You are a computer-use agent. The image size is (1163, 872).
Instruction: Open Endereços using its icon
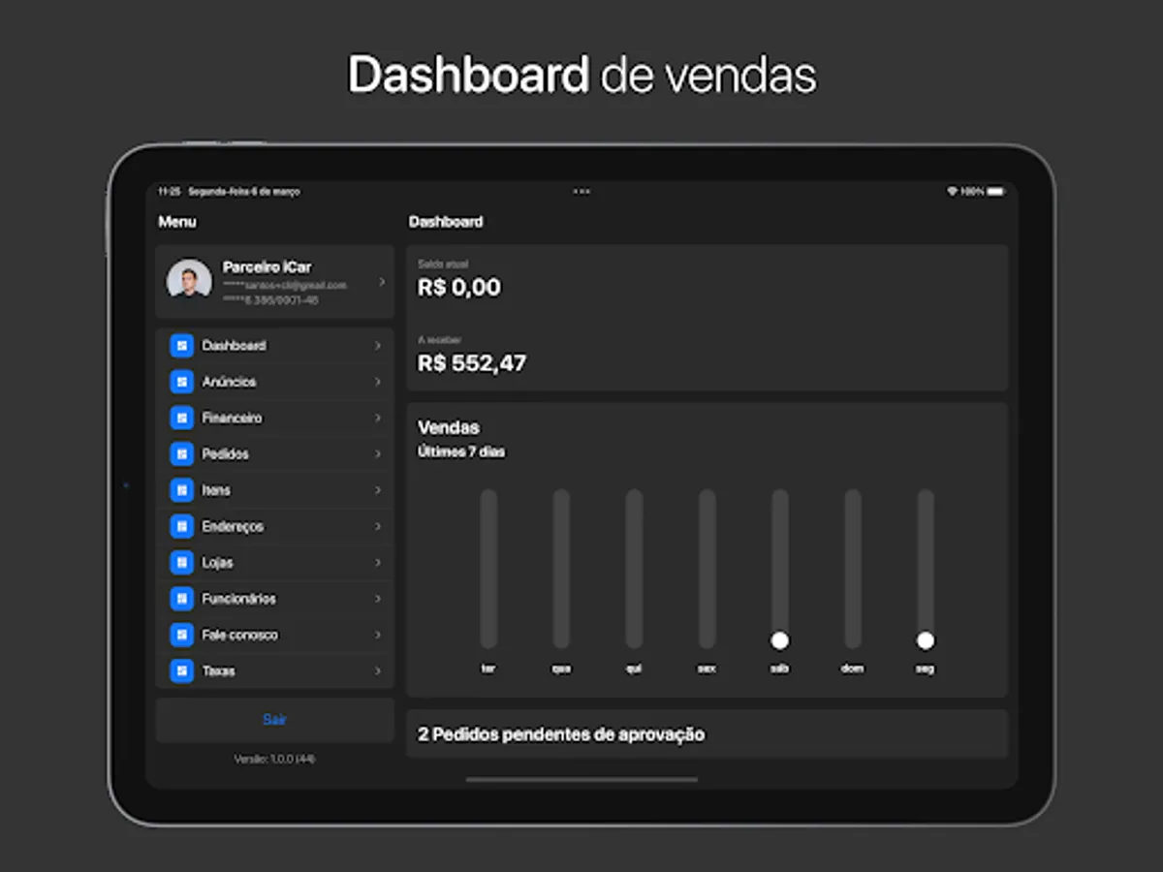[182, 526]
